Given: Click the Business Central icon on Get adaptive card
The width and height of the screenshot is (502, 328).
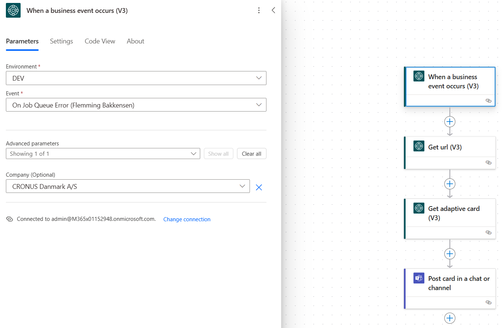Looking at the screenshot, I should [419, 208].
